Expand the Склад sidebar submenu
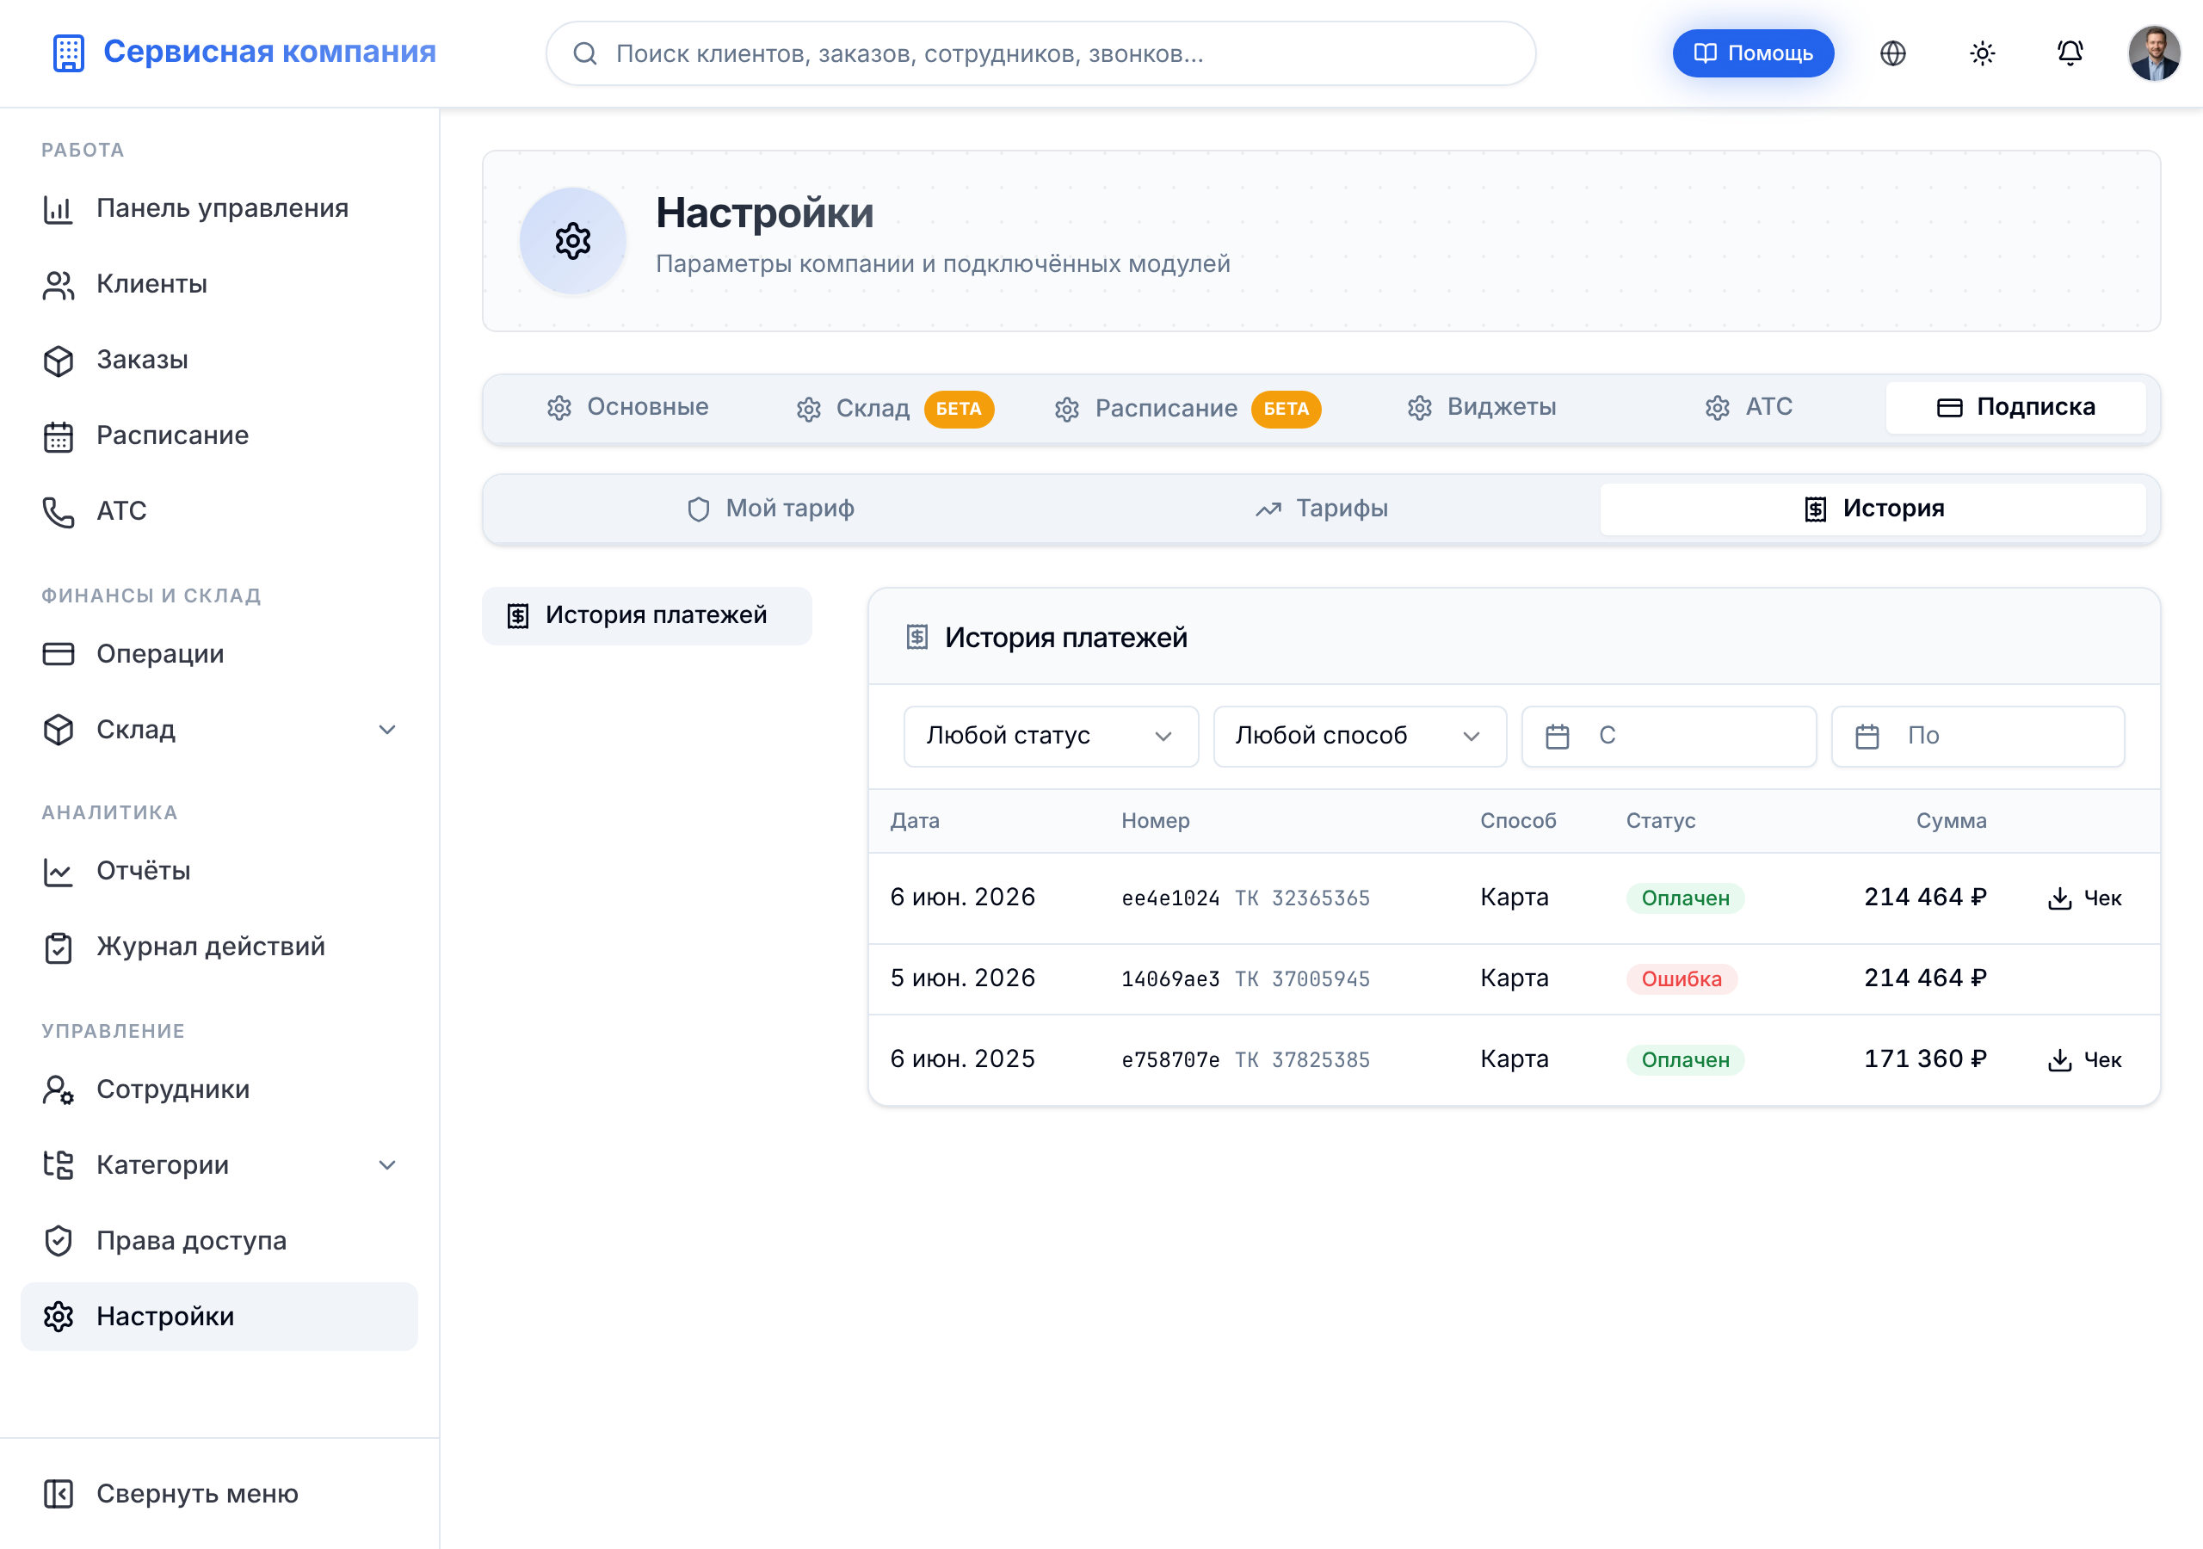 pyautogui.click(x=386, y=730)
